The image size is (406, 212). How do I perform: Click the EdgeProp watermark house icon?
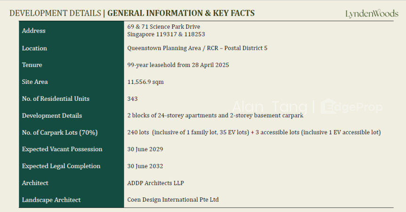328,106
